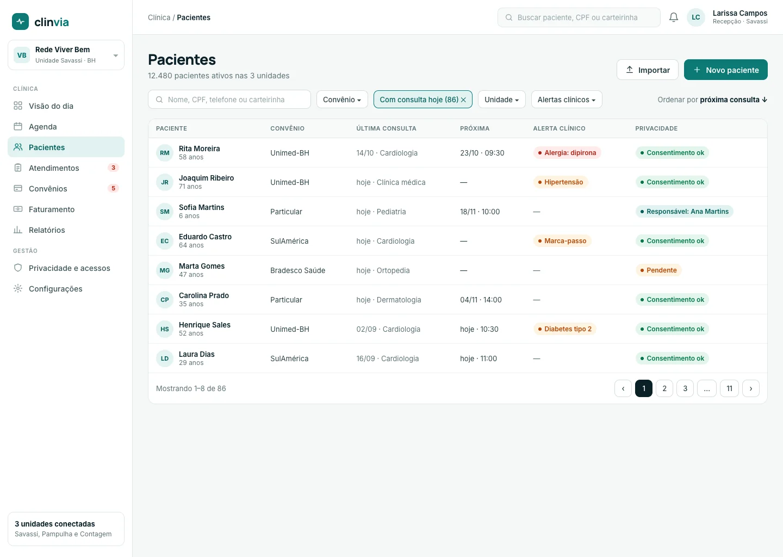Focus the name/CPF filter field
The image size is (783, 557).
click(x=229, y=100)
